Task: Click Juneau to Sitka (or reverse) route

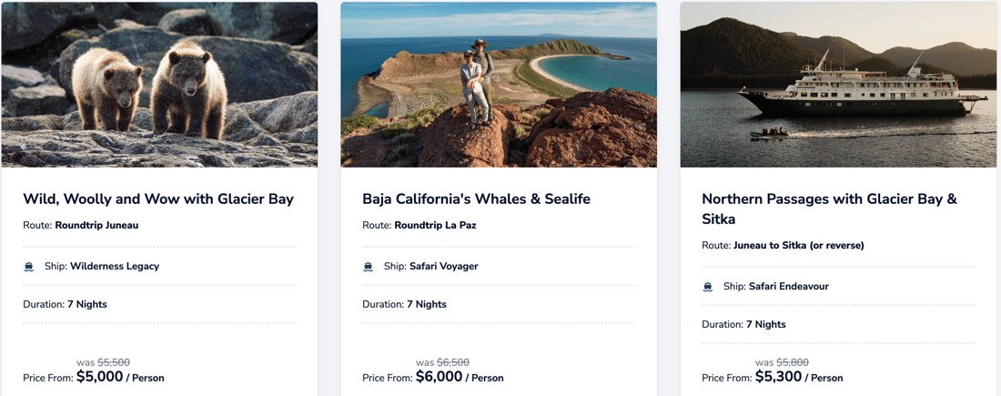Action: pos(798,245)
